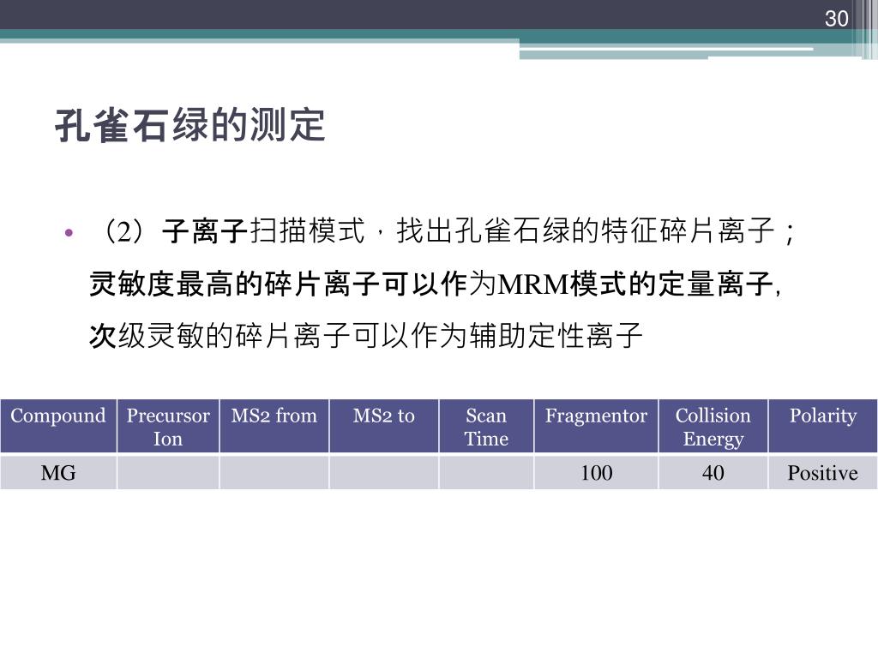This screenshot has width=878, height=658.
Task: Click the MS2 to column header
Action: pos(384,426)
